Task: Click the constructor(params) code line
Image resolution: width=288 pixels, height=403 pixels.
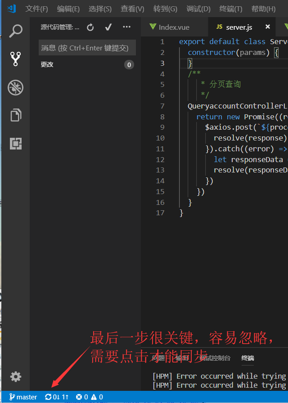Action: pyautogui.click(x=233, y=52)
